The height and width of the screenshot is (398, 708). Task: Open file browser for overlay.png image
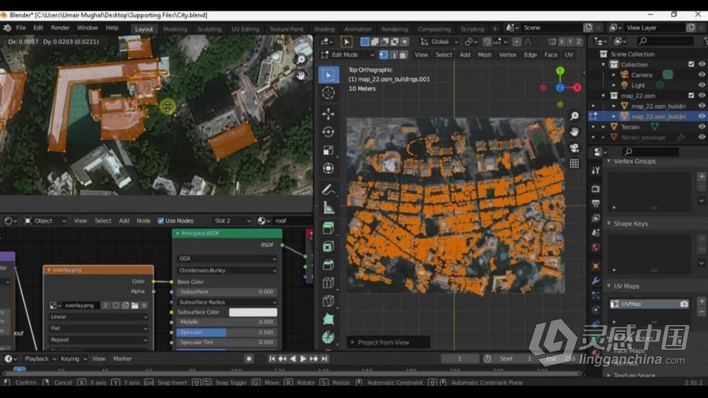(x=135, y=305)
